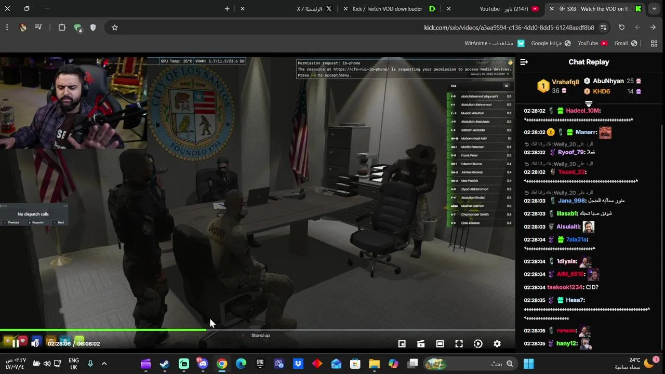
Task: Click username Hesa7 in chat
Action: coord(575,300)
